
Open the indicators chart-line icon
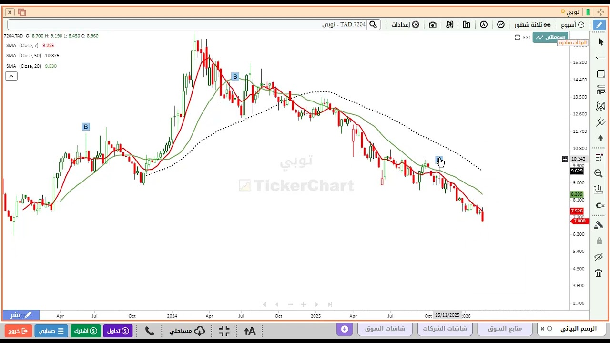[501, 25]
